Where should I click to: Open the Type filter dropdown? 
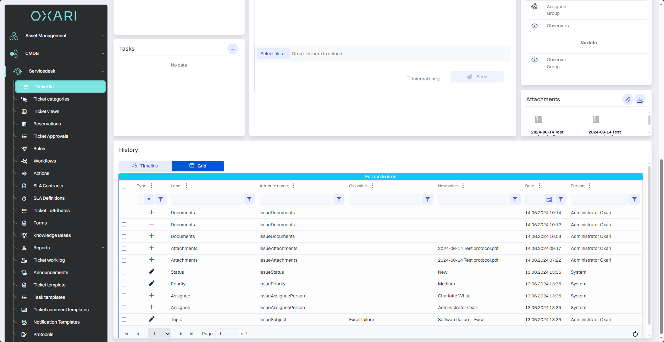coord(149,199)
